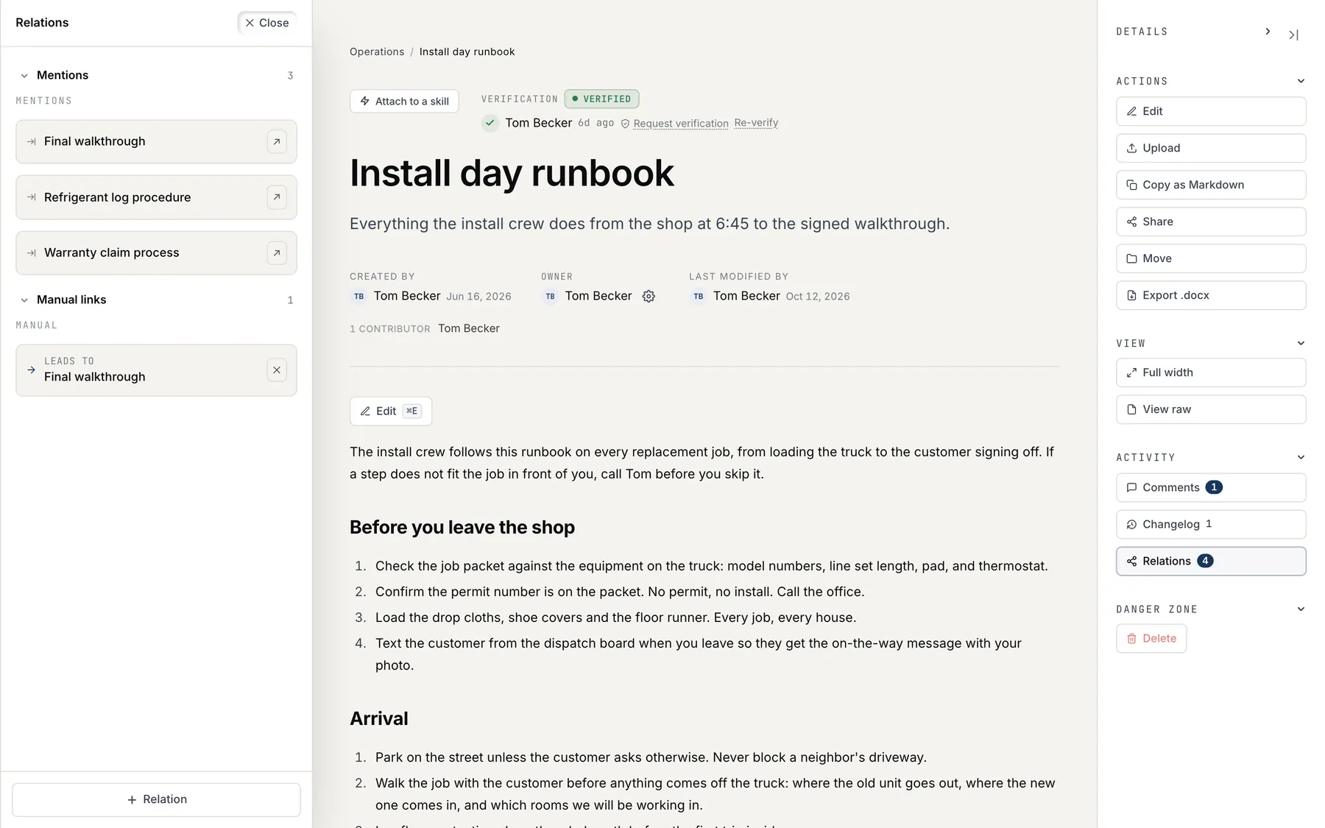Open the Final walkthrough mention card
The image size is (1325, 828).
click(x=156, y=141)
